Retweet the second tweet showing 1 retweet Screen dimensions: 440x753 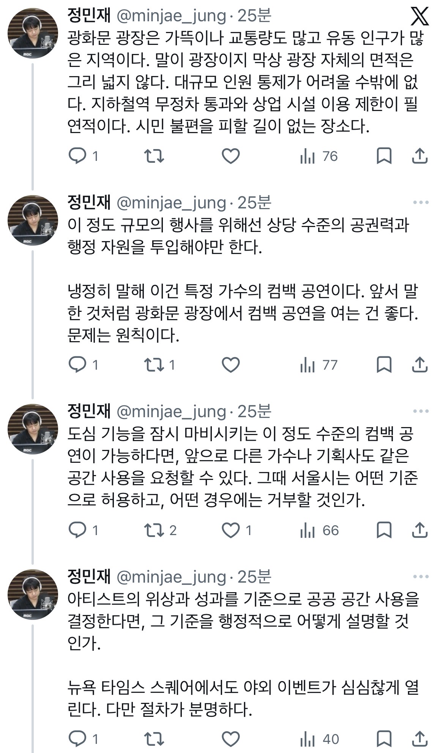point(154,365)
